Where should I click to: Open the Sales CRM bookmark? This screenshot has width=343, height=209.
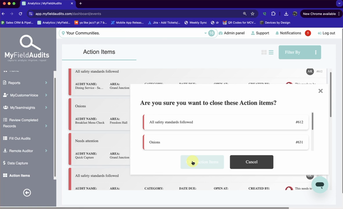coord(17,23)
